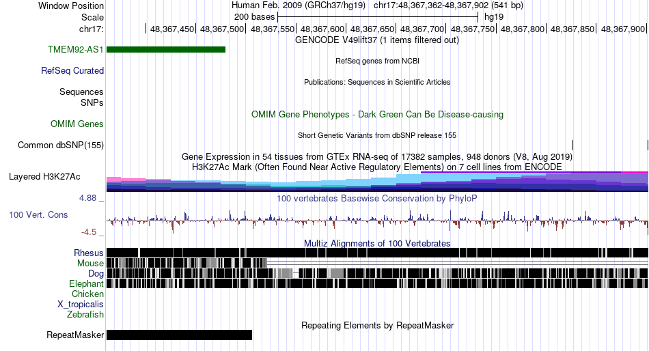Select the Mouse alignment label
The width and height of the screenshot is (649, 351).
tap(90, 263)
